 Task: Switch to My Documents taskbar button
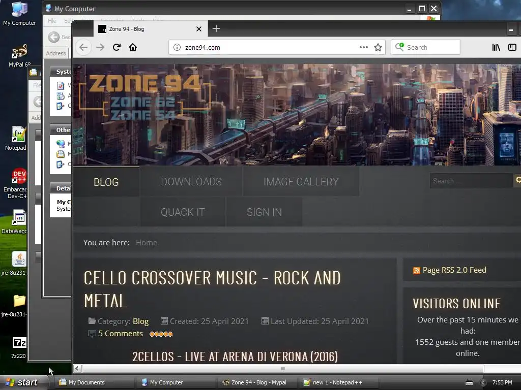(x=94, y=382)
